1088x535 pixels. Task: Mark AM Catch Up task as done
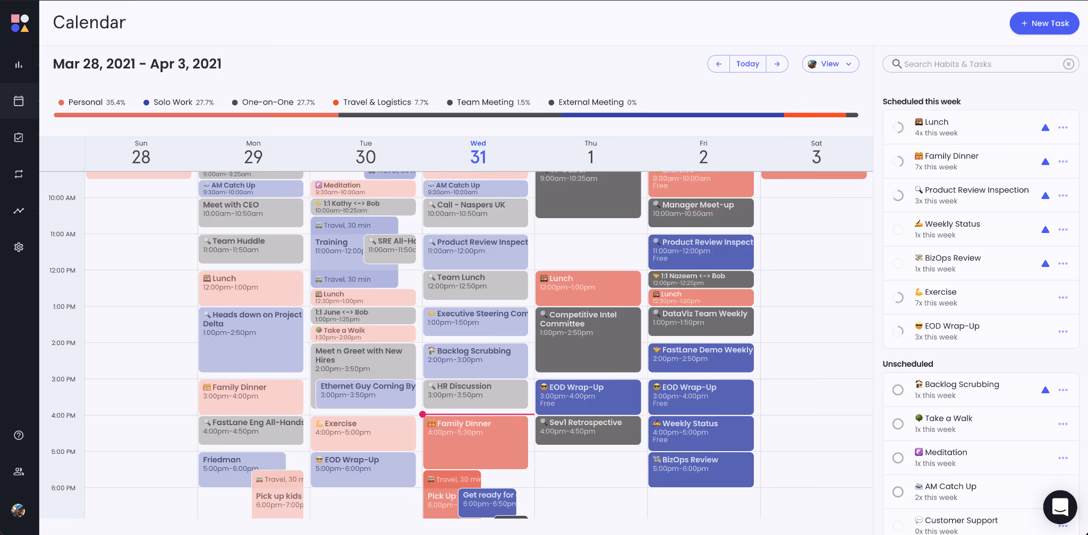coord(898,491)
